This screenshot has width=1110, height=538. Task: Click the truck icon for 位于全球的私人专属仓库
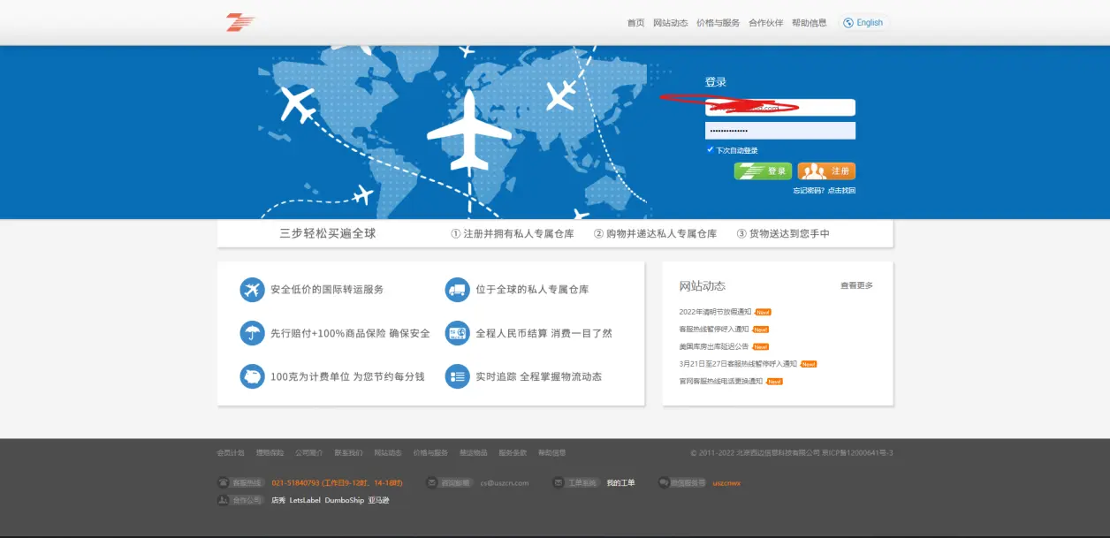point(457,289)
